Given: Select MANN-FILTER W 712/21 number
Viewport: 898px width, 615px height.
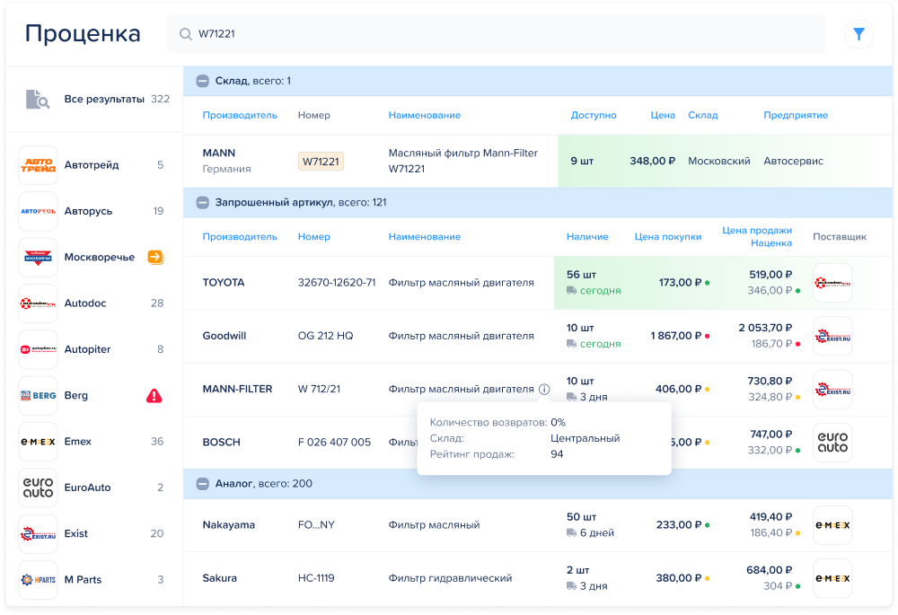Looking at the screenshot, I should pos(319,390).
